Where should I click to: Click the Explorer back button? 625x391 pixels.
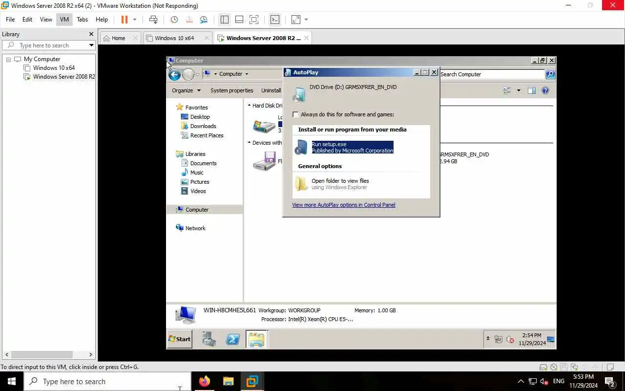pyautogui.click(x=174, y=74)
